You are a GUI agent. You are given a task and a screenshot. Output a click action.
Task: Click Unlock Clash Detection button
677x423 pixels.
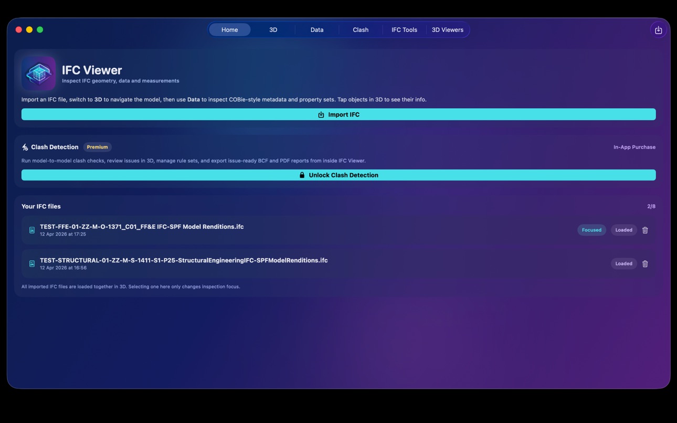(x=338, y=175)
